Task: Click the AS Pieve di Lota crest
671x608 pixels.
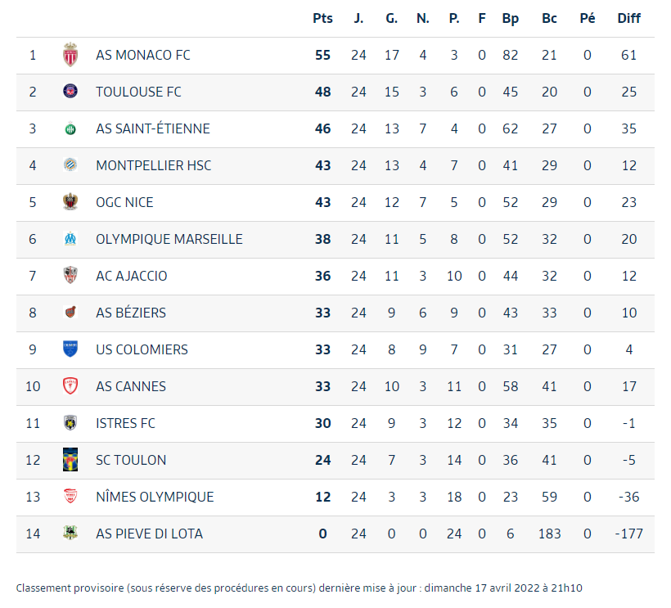Action: (x=70, y=533)
